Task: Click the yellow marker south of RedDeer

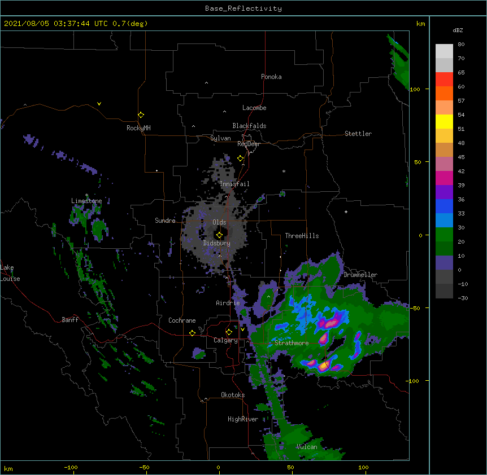Action: 240,159
